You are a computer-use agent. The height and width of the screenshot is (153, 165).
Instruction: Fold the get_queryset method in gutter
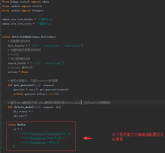click(1, 85)
